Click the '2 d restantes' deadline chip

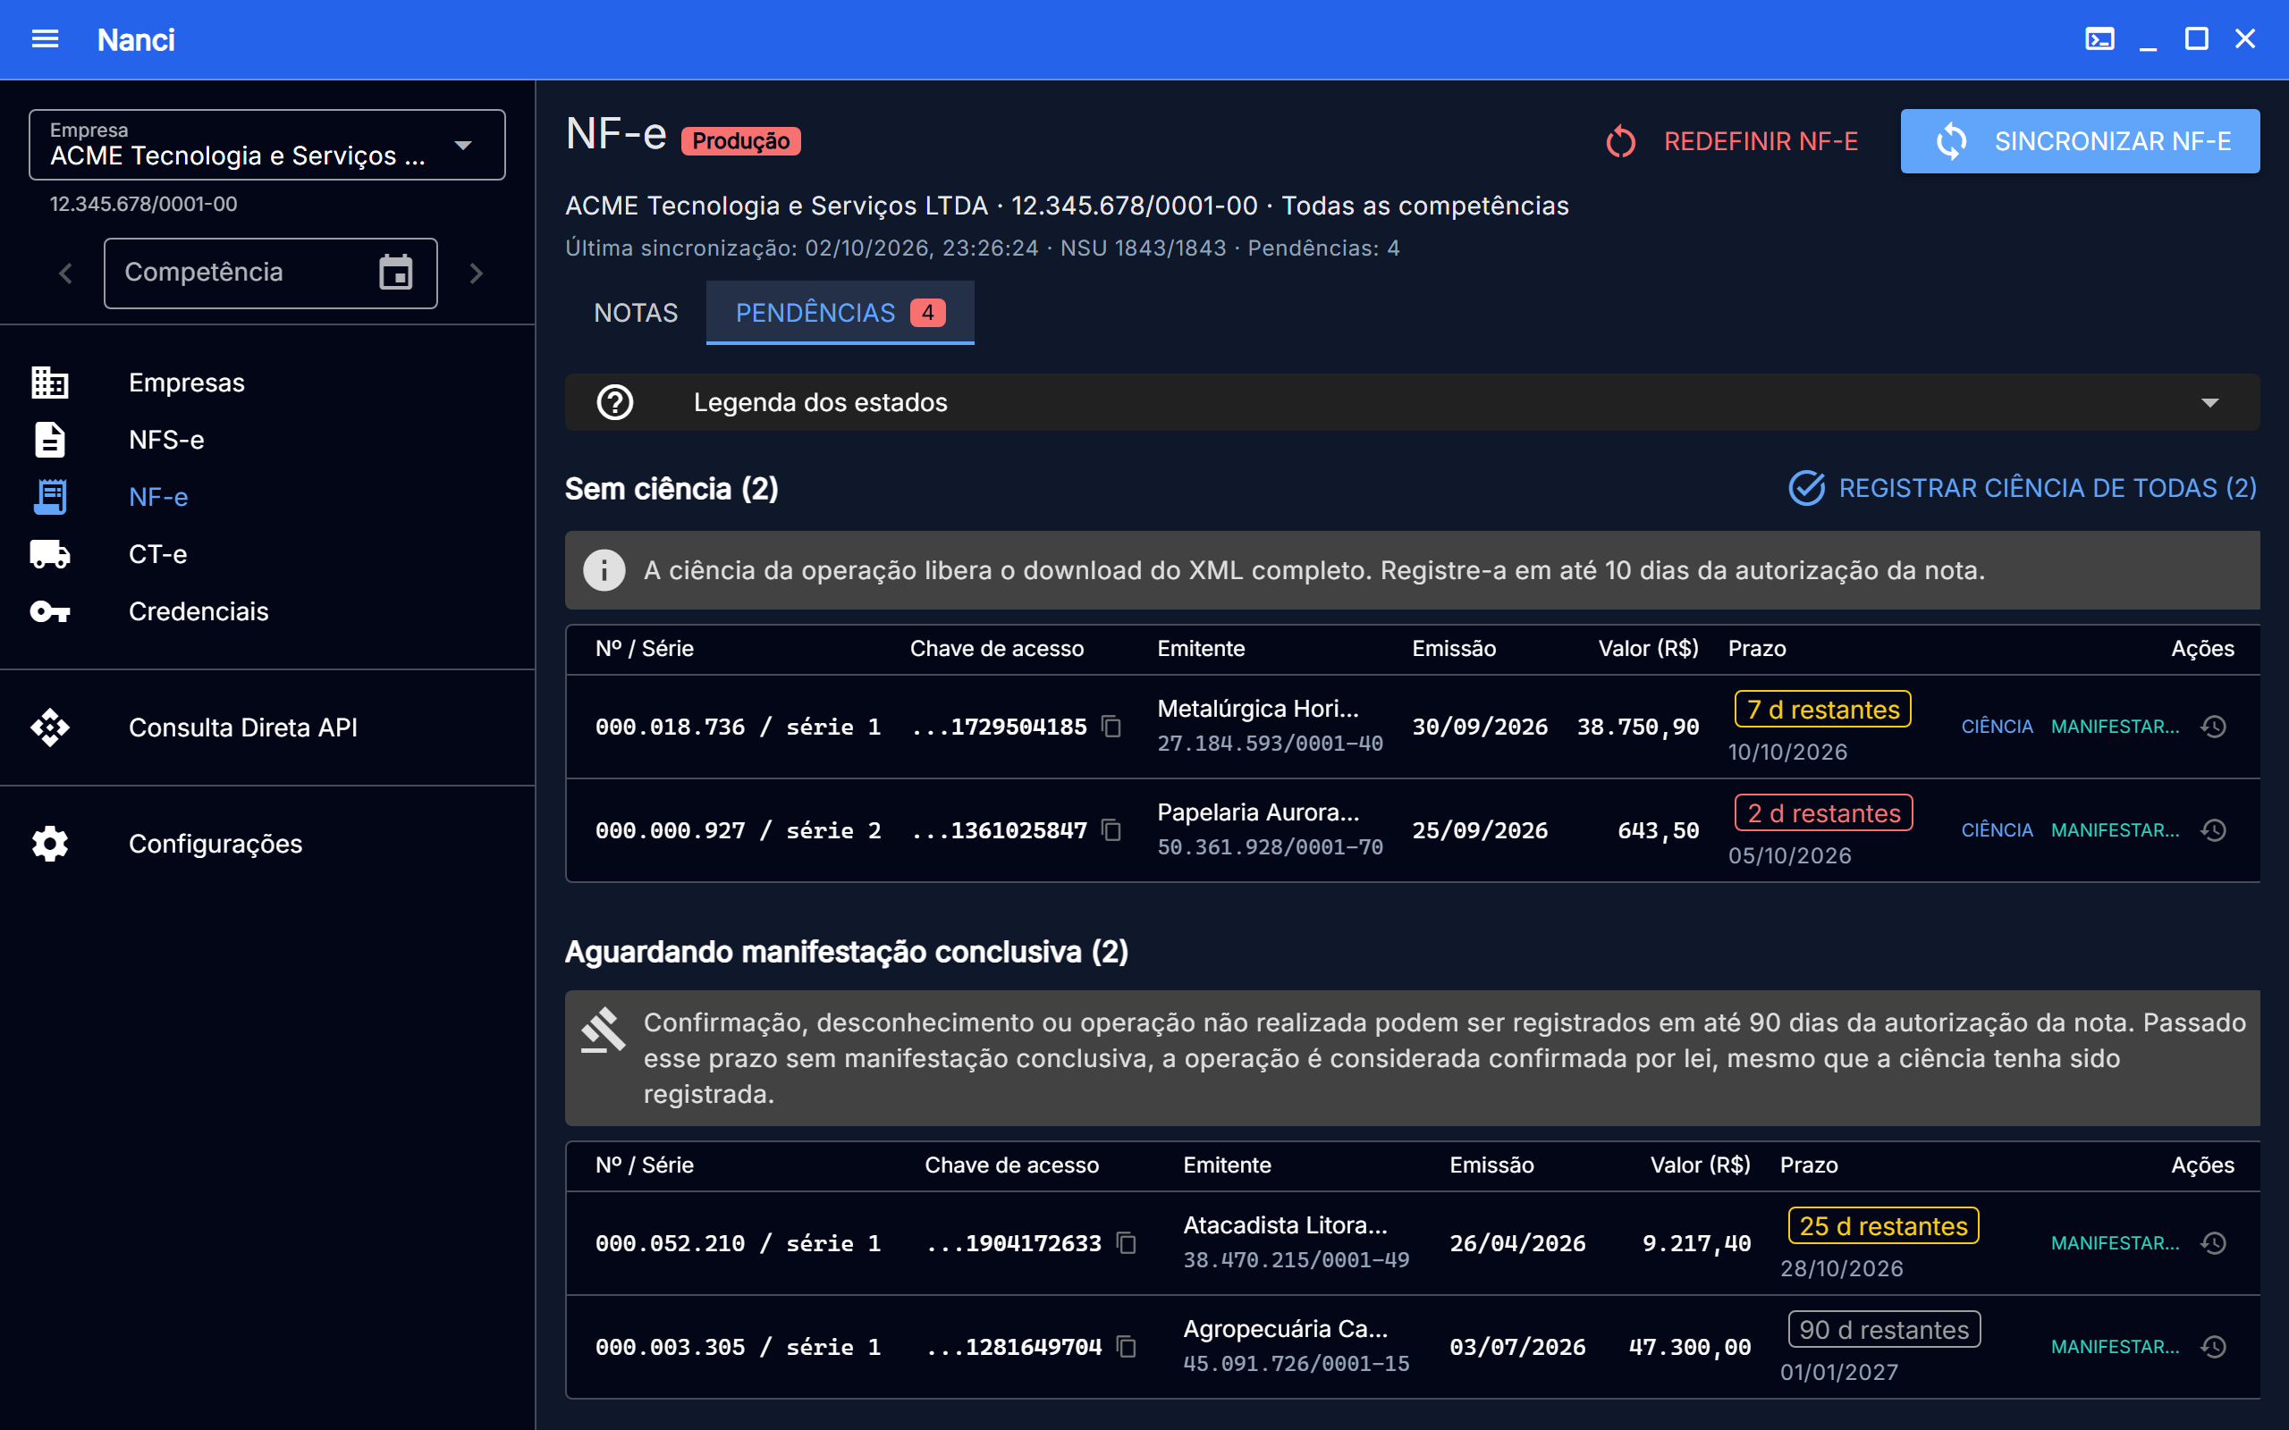click(1824, 813)
